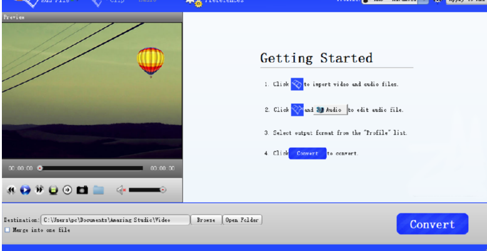This screenshot has height=251, width=487.
Task: Click the video seek bar under preview
Action: click(x=90, y=168)
